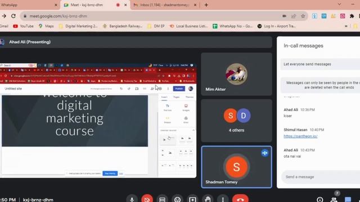Click the Let everyone send messages setting

click(x=320, y=64)
